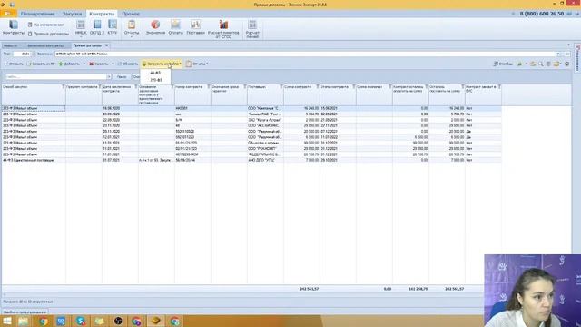Click the Обновить toolbar button

128,64
